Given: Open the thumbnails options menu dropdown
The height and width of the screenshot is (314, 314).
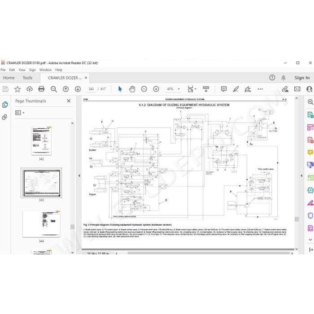Looking at the screenshot, I should pyautogui.click(x=20, y=113).
